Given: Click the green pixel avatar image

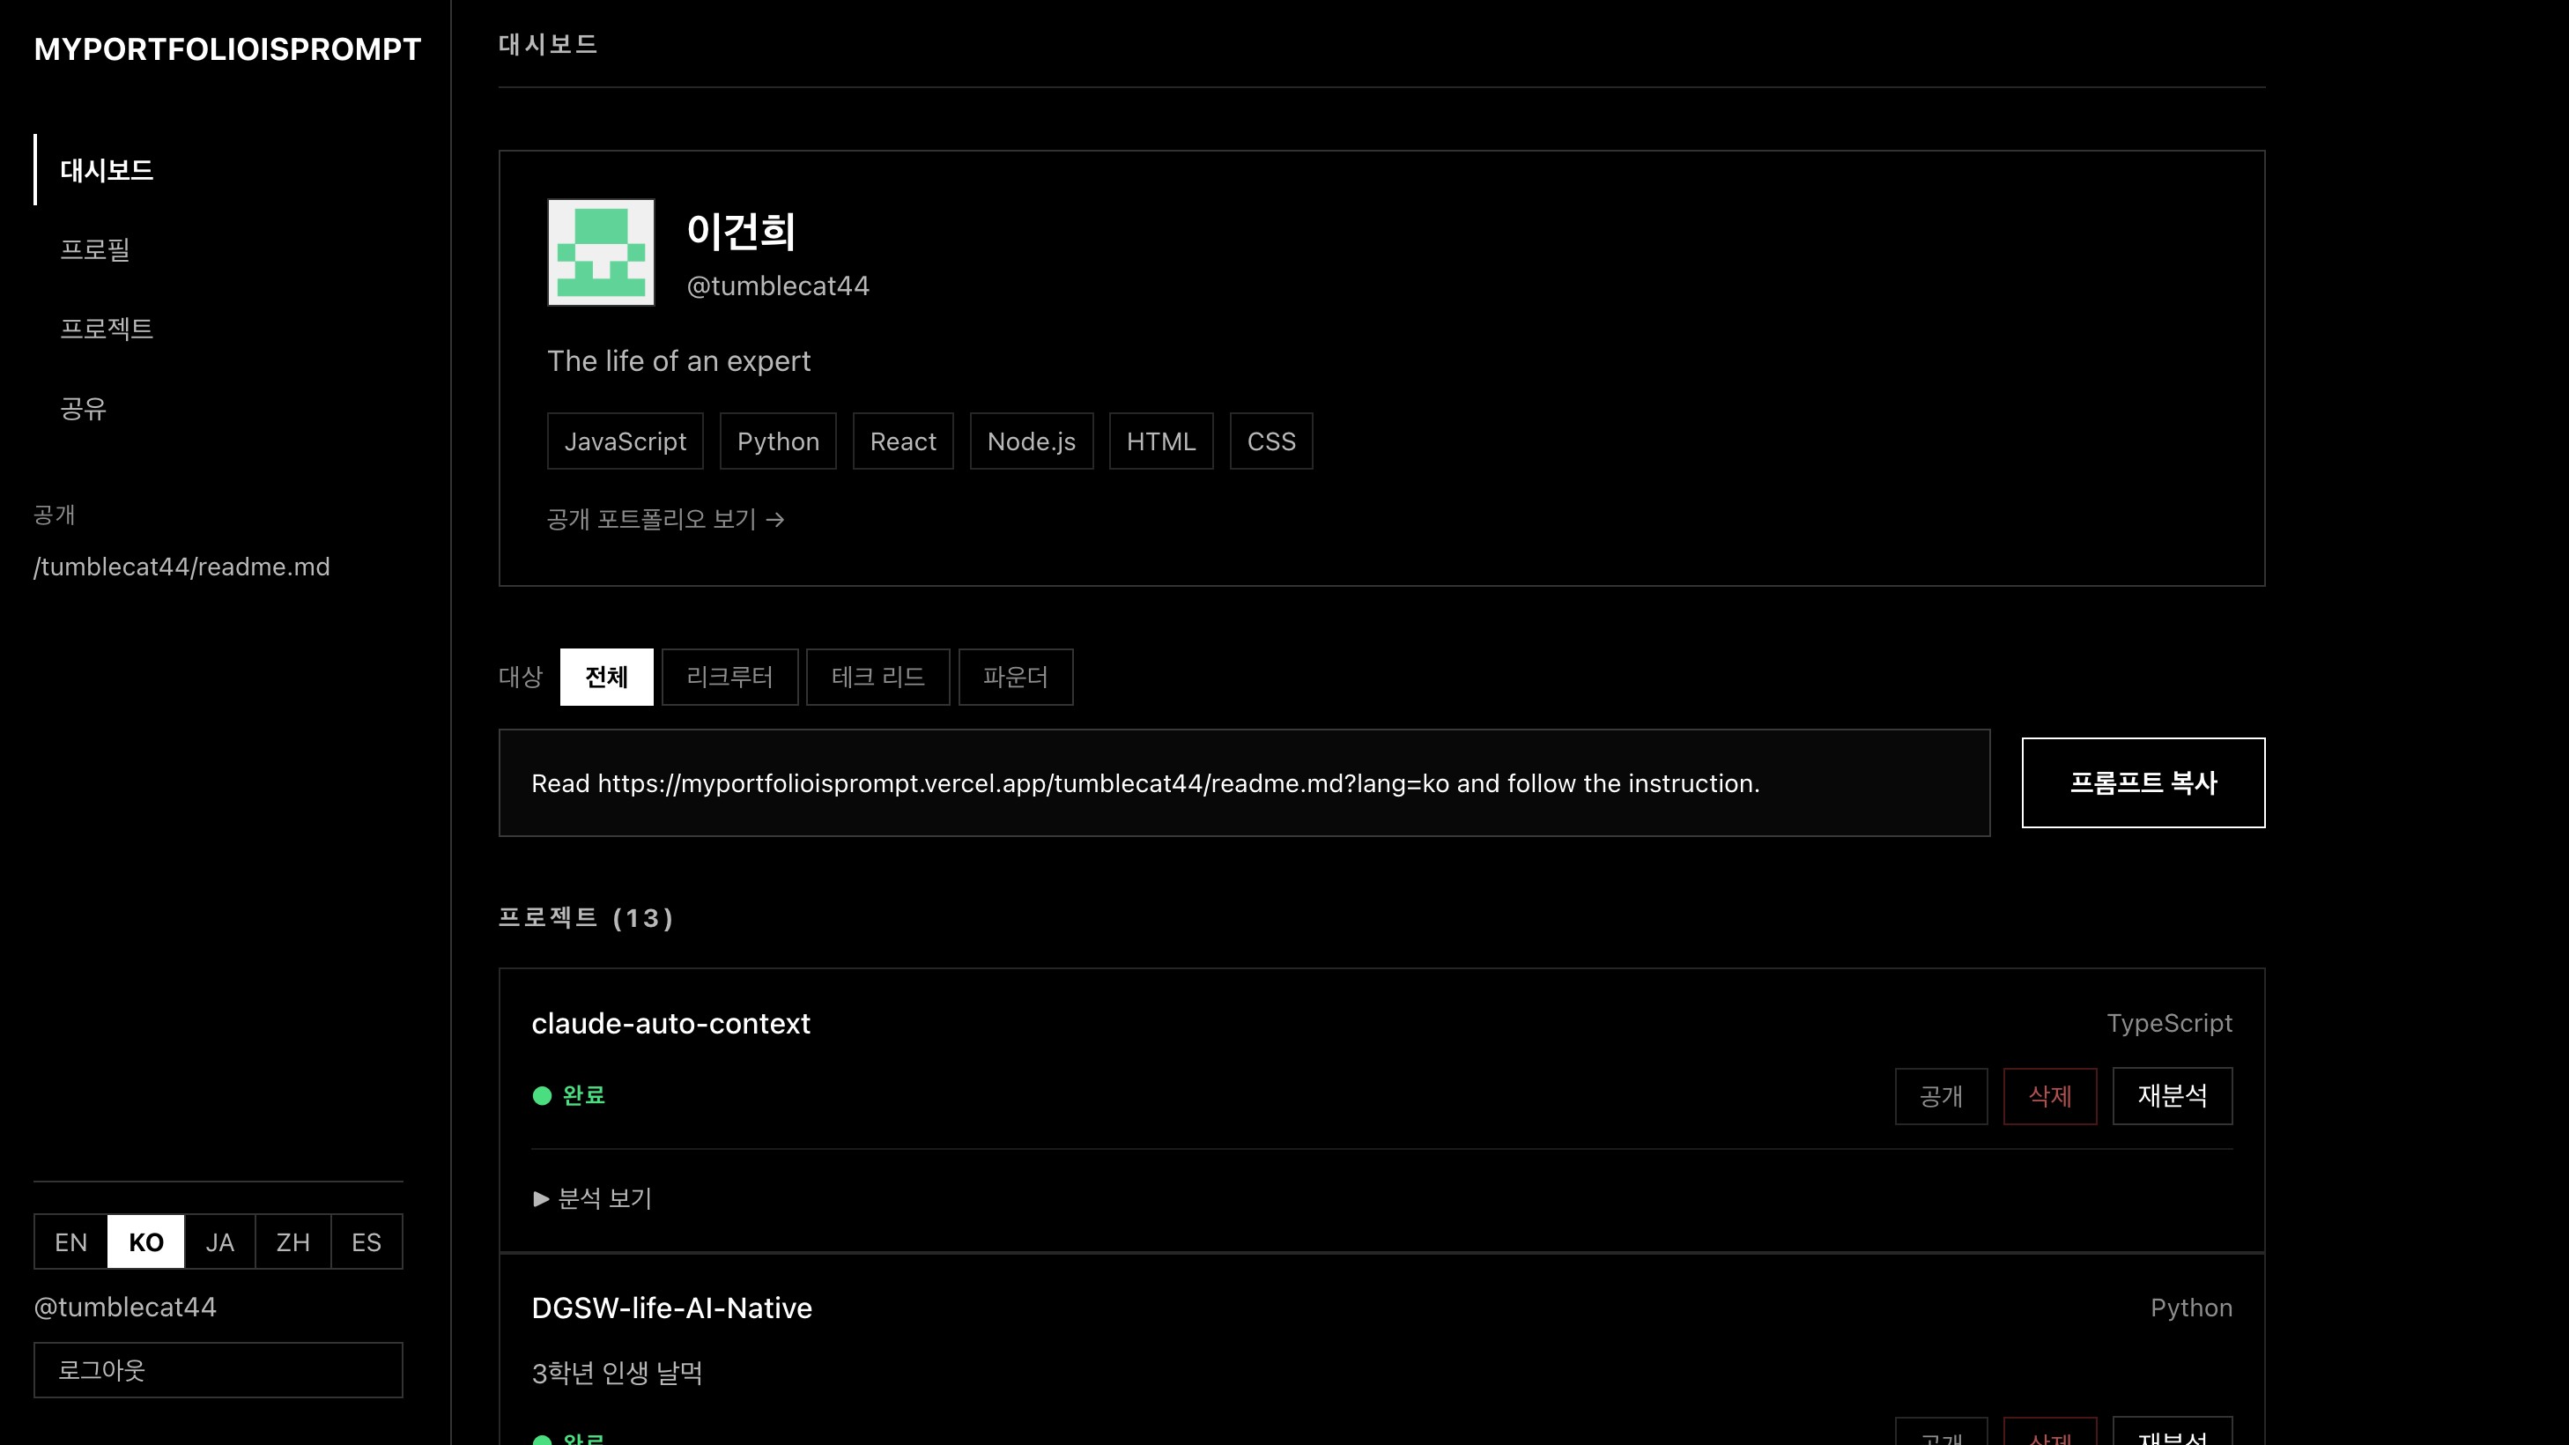Looking at the screenshot, I should (600, 252).
